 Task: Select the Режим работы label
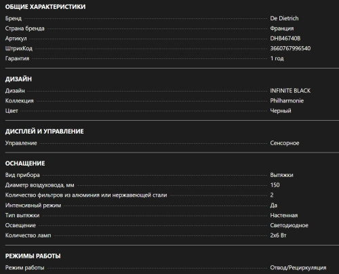point(24,268)
